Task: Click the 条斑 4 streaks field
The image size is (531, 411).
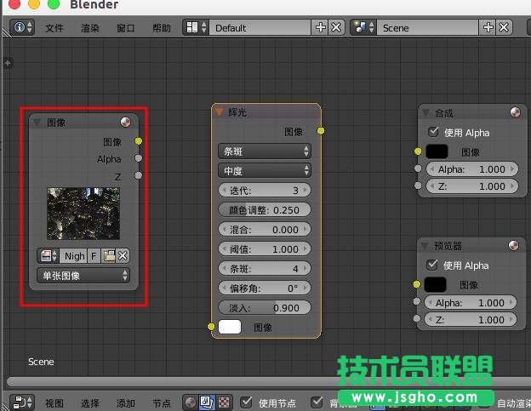Action: coord(265,269)
